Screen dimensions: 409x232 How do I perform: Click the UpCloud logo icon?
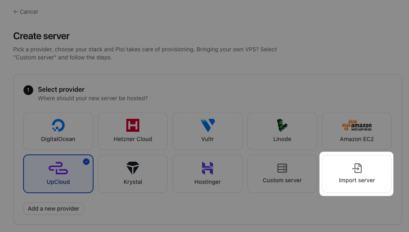58,168
